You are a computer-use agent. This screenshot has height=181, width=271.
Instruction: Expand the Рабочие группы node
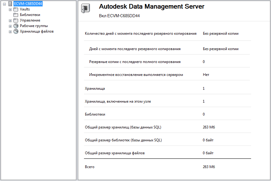point(10,26)
